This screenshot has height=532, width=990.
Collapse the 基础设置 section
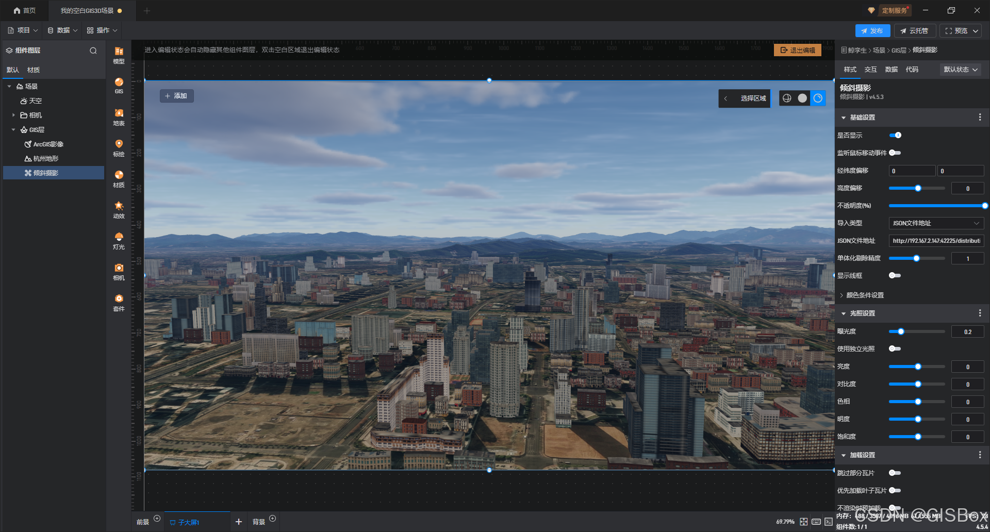844,118
